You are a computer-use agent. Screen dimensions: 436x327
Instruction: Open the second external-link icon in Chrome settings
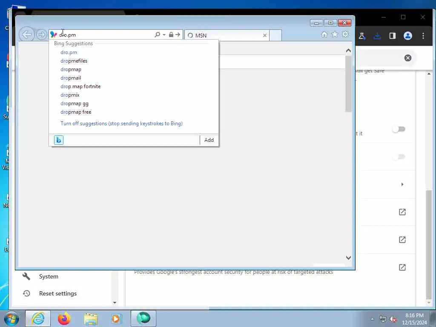pos(402,239)
